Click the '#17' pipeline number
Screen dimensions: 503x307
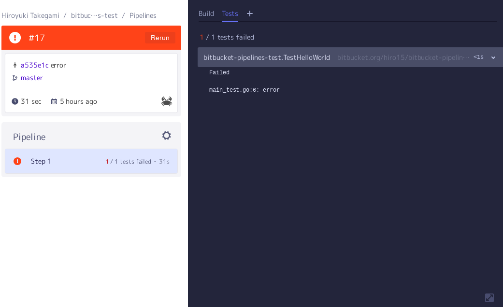37,38
